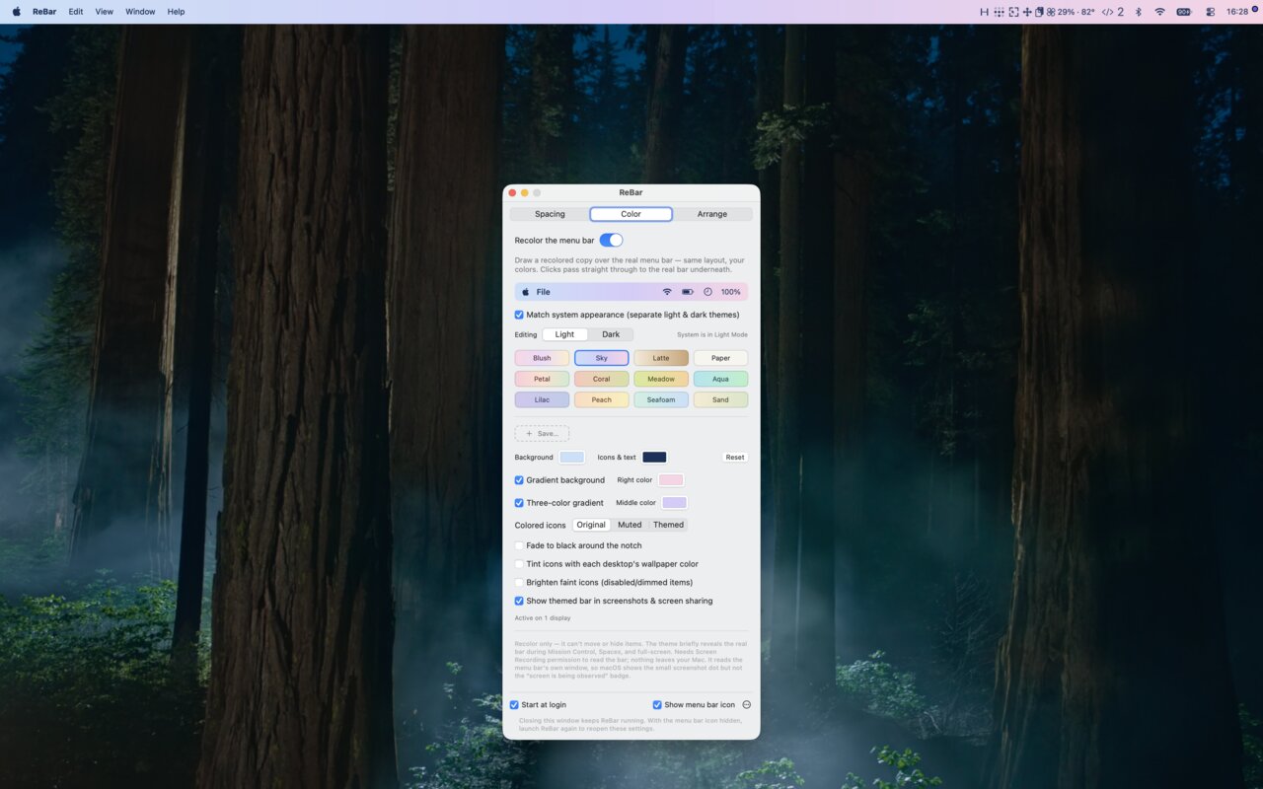Screen dimensions: 1263x789
Task: Enable Tint icons with wallpaper color
Action: pyautogui.click(x=519, y=564)
